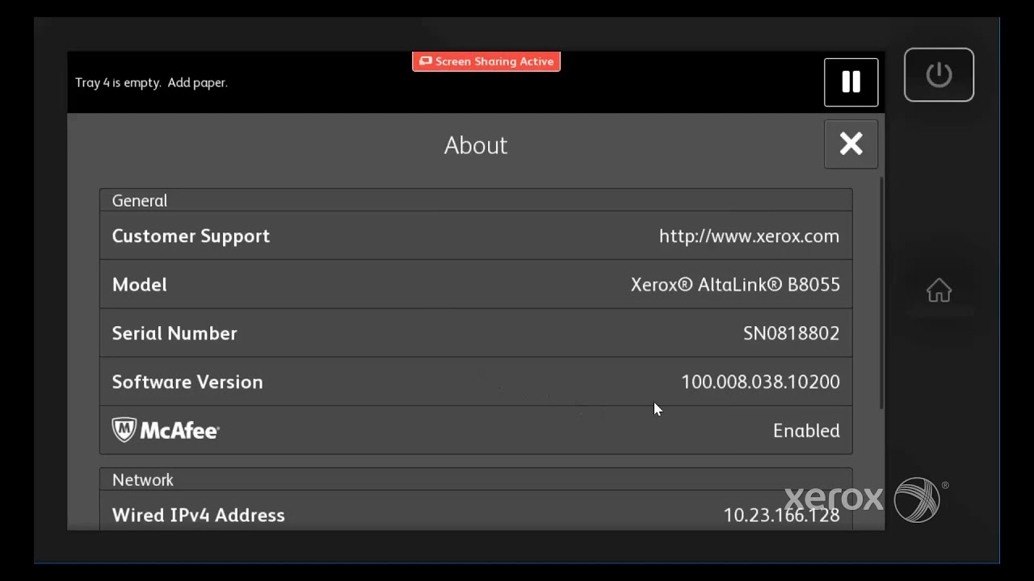Click the Tray 4 is empty message
Screen dimensions: 1034x581
tap(151, 82)
